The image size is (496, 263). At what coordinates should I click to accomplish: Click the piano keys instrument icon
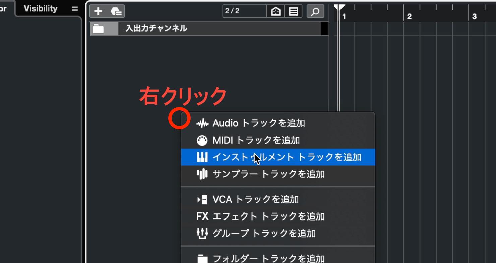pyautogui.click(x=202, y=157)
